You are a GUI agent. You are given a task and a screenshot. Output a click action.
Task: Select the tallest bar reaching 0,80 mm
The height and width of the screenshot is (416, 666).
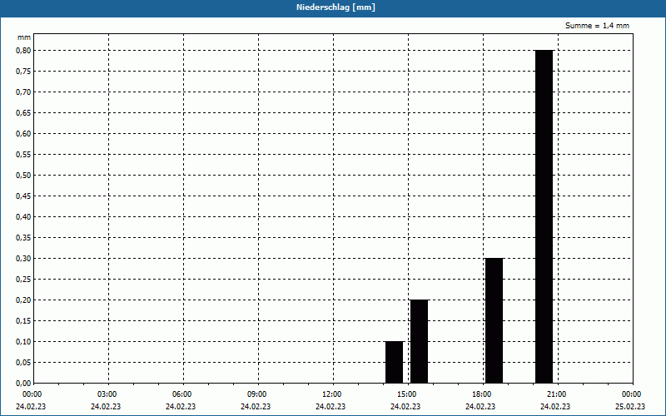coord(544,216)
